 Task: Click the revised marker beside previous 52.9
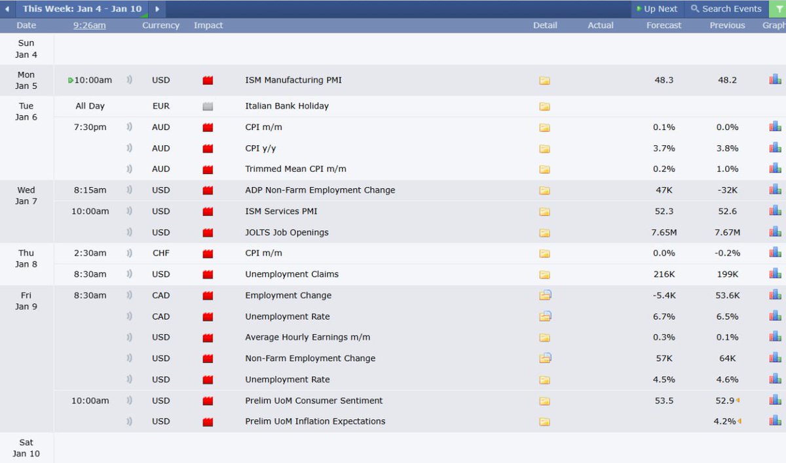coord(738,400)
